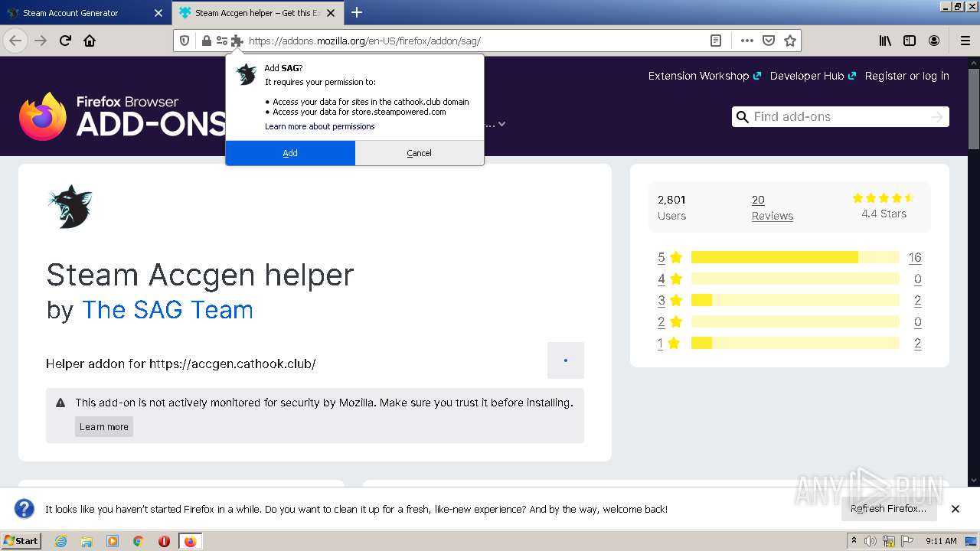Close the Steam Account Generator tab
Image resolution: width=980 pixels, height=551 pixels.
pyautogui.click(x=158, y=13)
